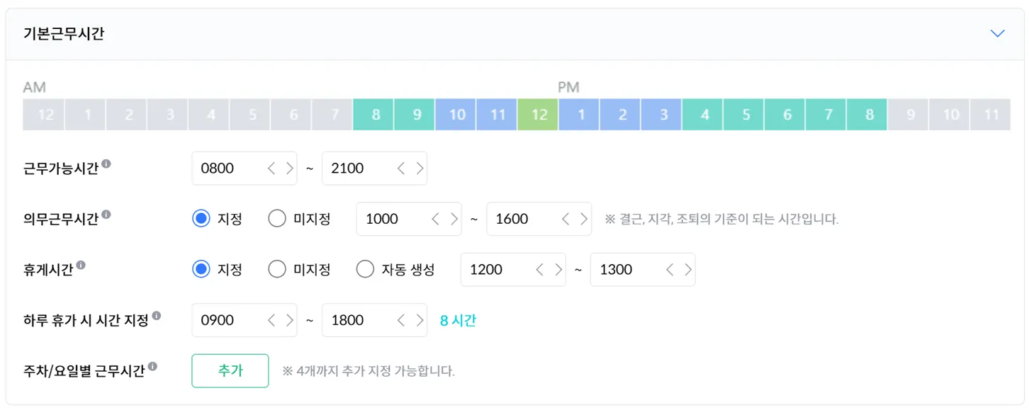1029x410 pixels.
Task: Click info icon beside 의무근무시간 label
Action: [106, 215]
